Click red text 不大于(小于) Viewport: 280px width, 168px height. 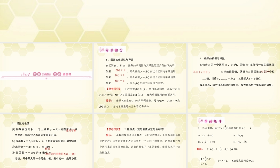pos(201,72)
